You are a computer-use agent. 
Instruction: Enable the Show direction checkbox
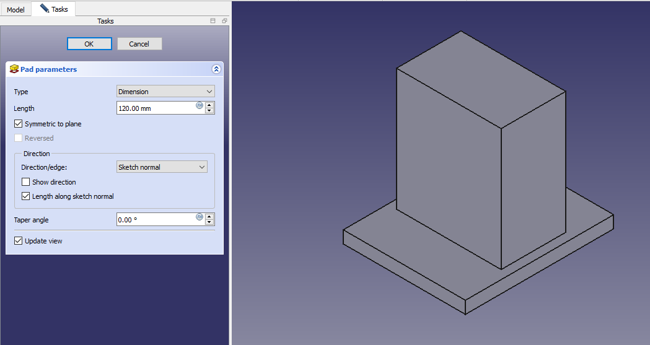click(26, 182)
